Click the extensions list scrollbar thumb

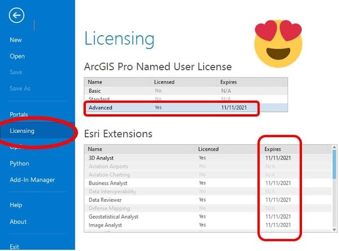click(x=334, y=164)
